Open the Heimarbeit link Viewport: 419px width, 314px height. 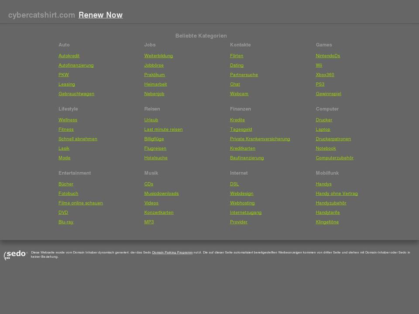155,84
